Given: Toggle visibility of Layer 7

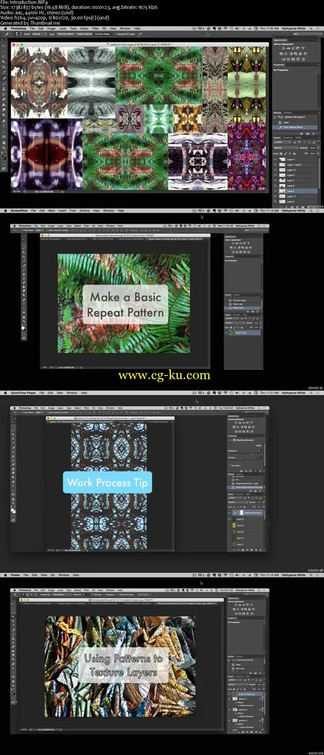Looking at the screenshot, I should [x=275, y=180].
